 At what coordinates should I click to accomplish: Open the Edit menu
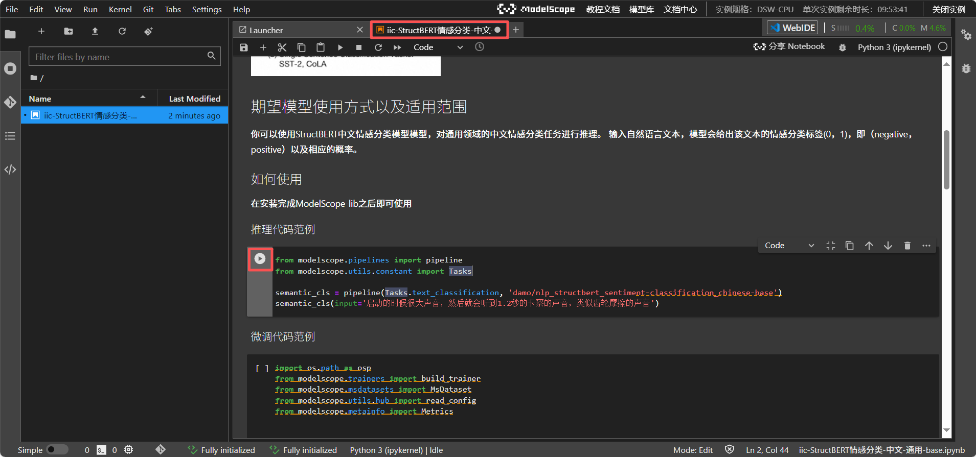[36, 9]
